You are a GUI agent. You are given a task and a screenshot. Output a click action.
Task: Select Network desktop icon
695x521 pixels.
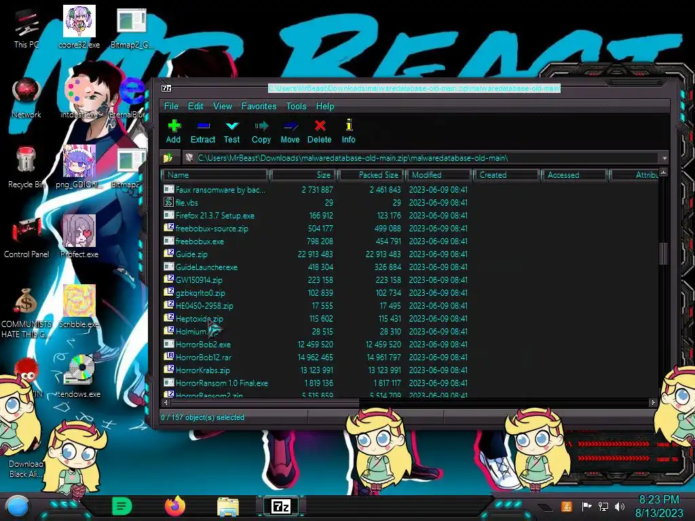tap(26, 98)
